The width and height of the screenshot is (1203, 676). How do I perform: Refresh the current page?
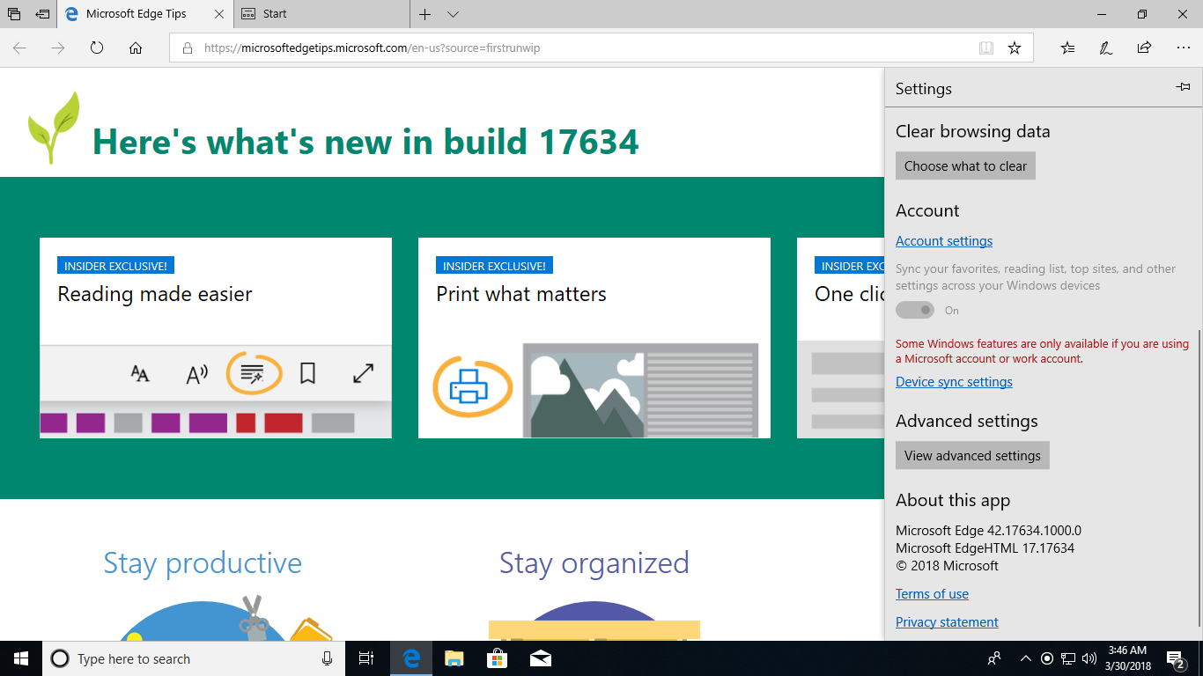point(97,48)
